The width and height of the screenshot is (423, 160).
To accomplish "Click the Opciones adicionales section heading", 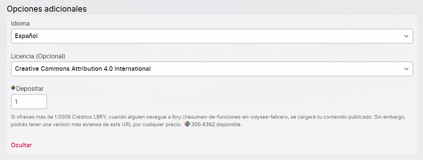I will [47, 9].
